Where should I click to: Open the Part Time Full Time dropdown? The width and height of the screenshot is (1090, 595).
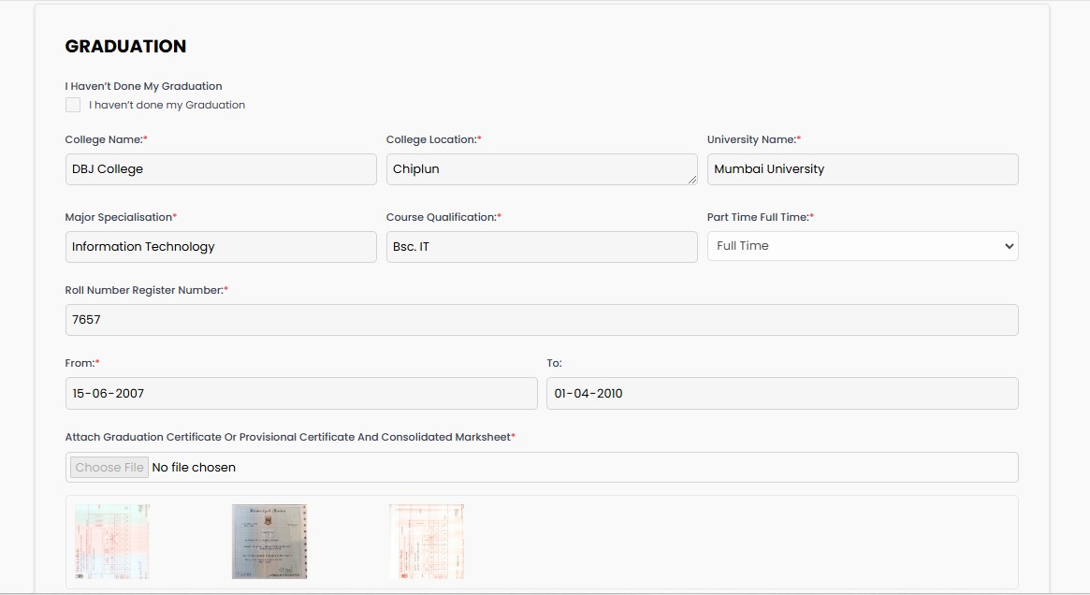(863, 246)
